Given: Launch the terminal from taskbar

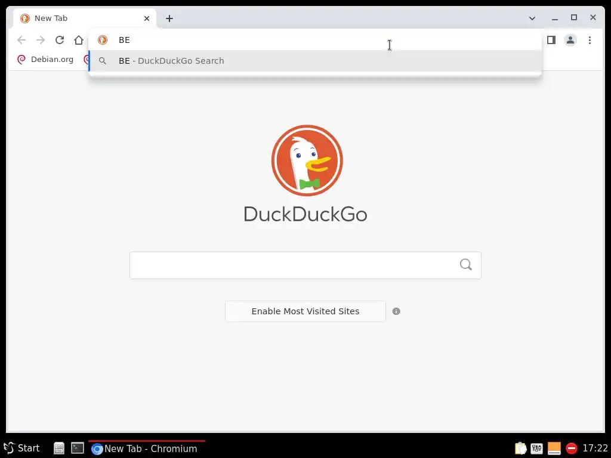Looking at the screenshot, I should tap(78, 448).
